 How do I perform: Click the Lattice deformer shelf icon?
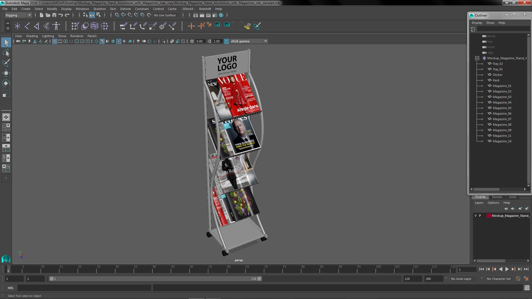(94, 26)
